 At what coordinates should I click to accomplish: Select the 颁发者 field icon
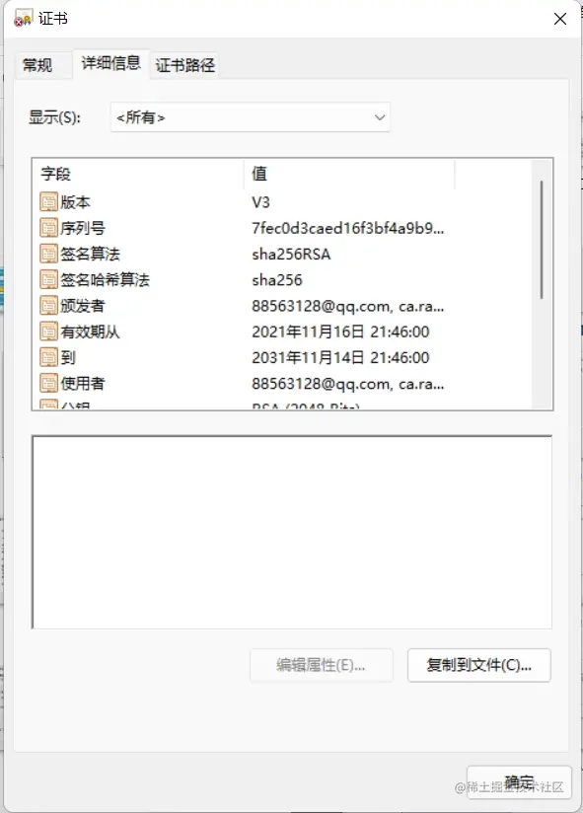coord(48,306)
